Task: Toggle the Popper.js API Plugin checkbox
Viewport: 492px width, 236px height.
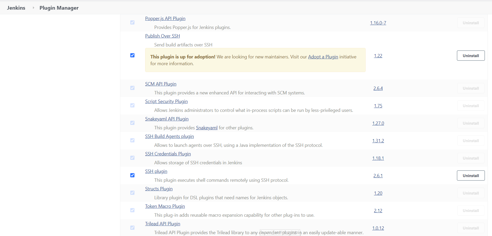Action: 132,22
